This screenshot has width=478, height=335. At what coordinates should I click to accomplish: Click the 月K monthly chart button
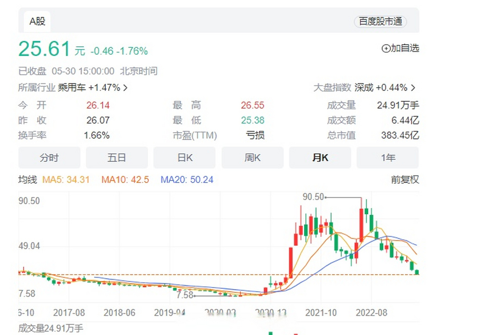320,158
